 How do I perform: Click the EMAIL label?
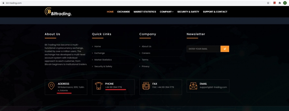point(203,84)
